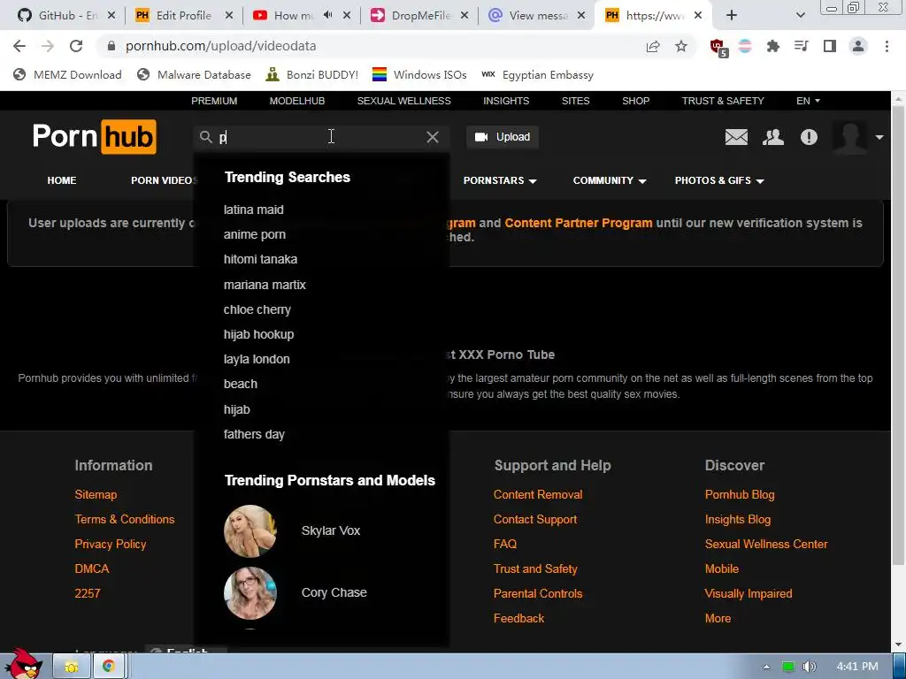
Task: Click the browser forward arrow
Action: click(x=48, y=46)
